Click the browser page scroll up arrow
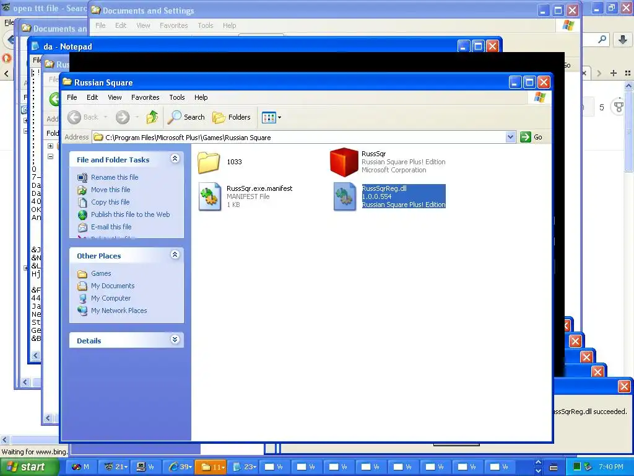The width and height of the screenshot is (634, 476). 629,86
